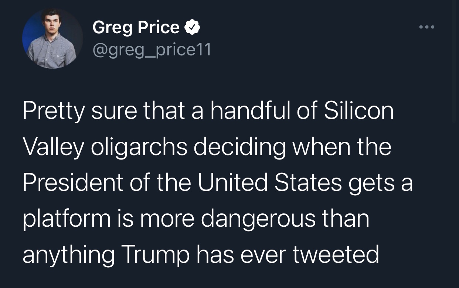The image size is (459, 288).
Task: Click the verified badge beside Greg Price
Action: (193, 27)
